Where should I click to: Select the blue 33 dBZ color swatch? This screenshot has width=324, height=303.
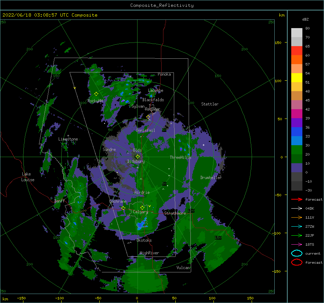pyautogui.click(x=297, y=132)
